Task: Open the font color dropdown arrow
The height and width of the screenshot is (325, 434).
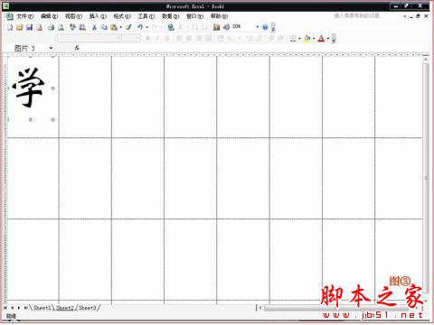Action: coord(328,38)
